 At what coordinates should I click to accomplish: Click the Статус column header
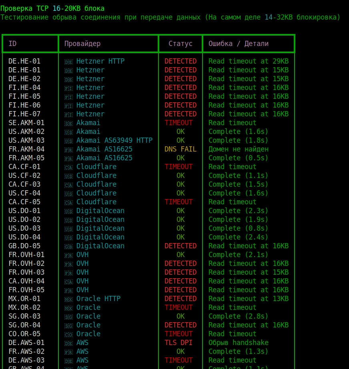pyautogui.click(x=181, y=44)
